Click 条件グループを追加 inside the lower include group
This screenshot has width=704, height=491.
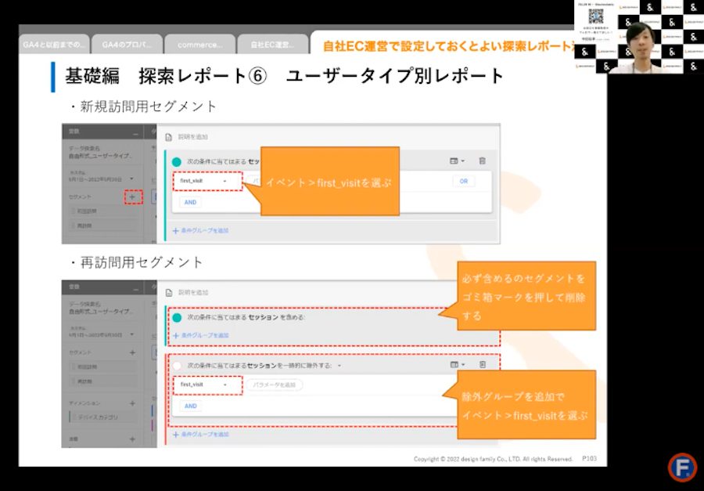(201, 335)
